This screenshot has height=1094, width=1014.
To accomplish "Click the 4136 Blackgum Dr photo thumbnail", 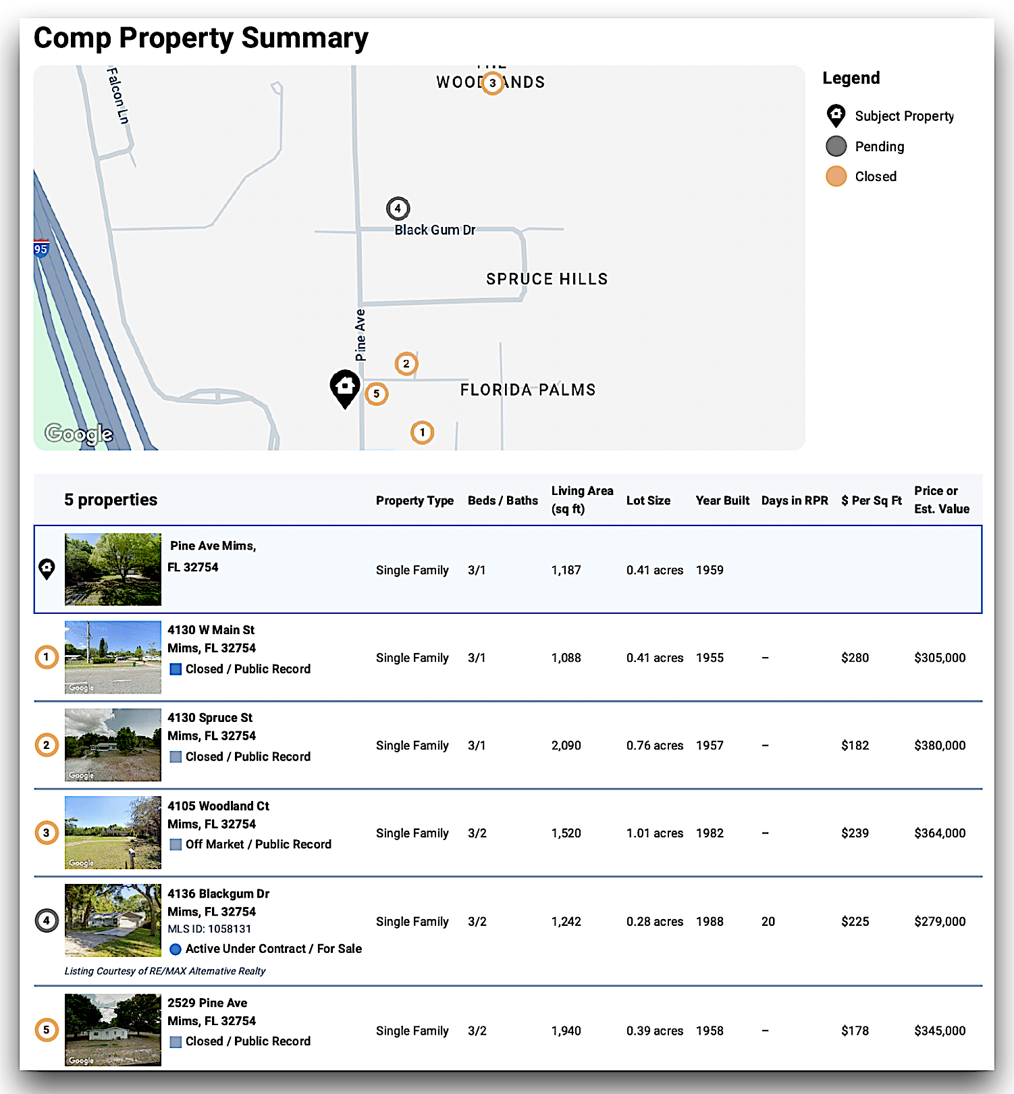I will click(x=113, y=920).
